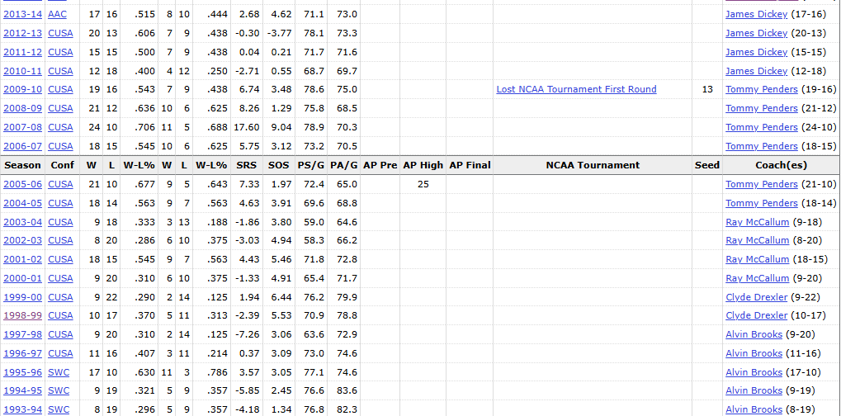Click the SWC link in the 1994-95 row

coord(59,391)
